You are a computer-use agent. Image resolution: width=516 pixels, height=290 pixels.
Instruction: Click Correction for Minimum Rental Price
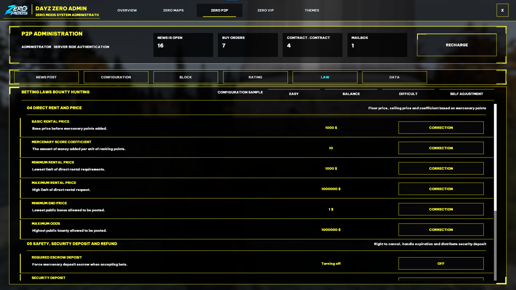click(441, 168)
